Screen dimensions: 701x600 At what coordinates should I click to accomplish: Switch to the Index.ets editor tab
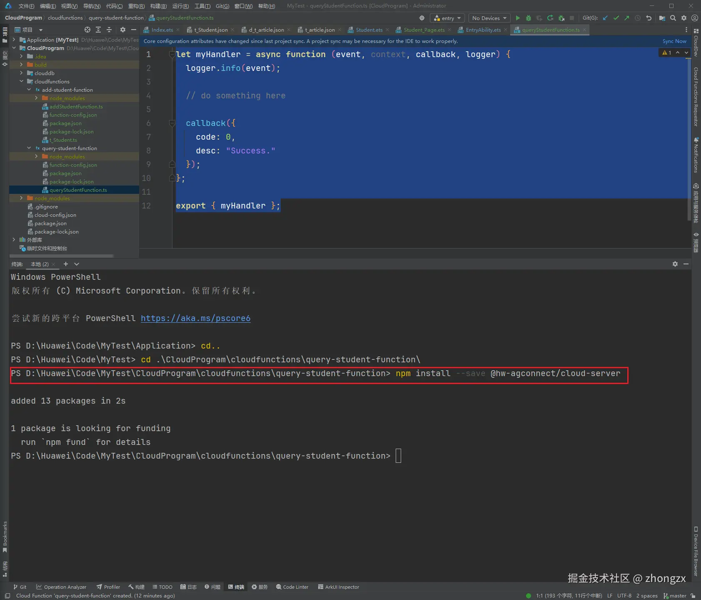coord(162,30)
